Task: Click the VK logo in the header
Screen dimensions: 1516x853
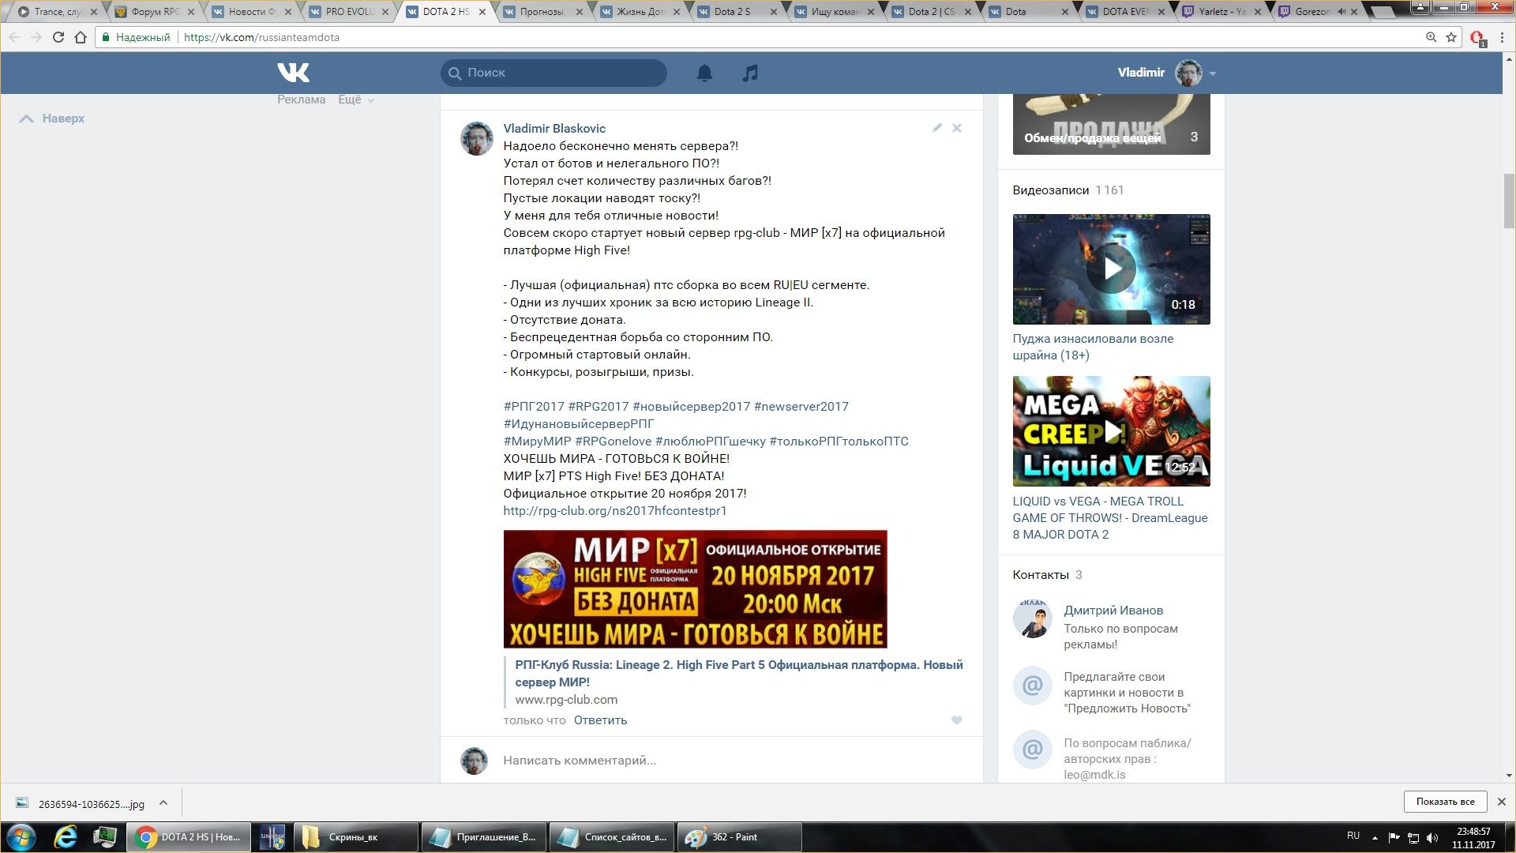Action: (x=293, y=73)
